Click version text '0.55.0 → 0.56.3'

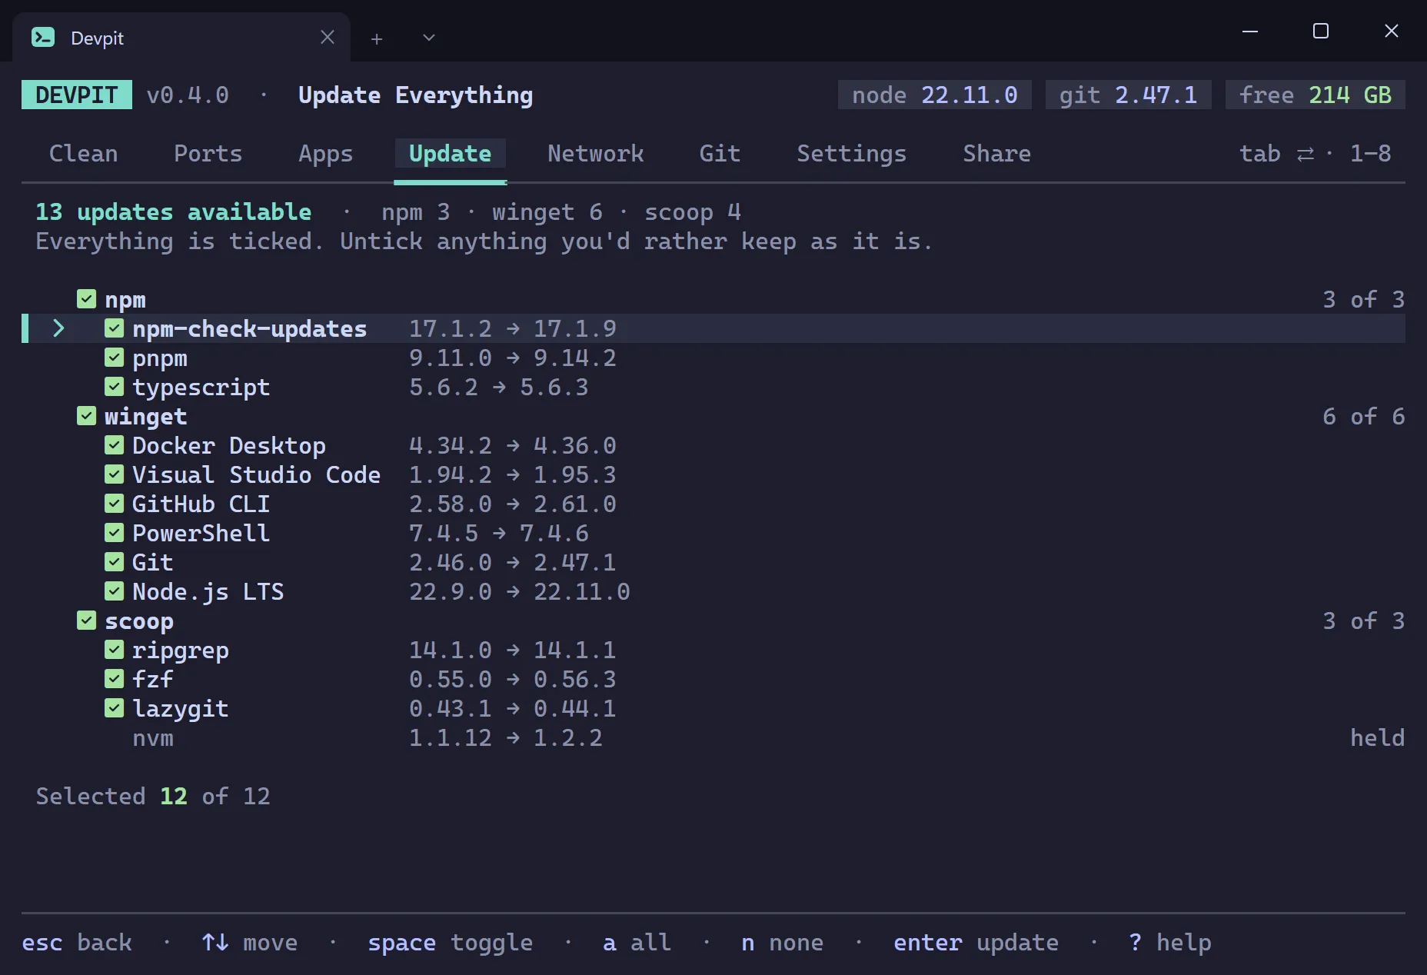tap(513, 679)
